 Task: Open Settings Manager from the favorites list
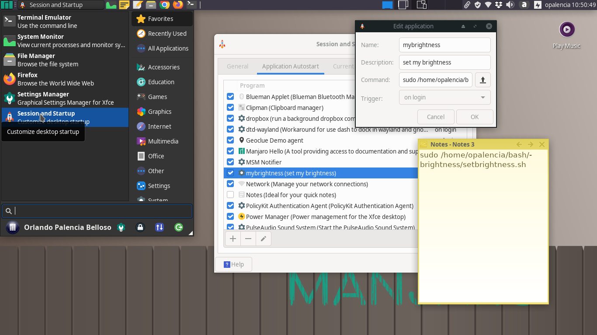[65, 98]
